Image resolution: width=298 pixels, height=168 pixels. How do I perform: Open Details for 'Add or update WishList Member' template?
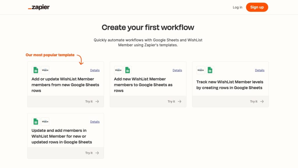pos(95,70)
